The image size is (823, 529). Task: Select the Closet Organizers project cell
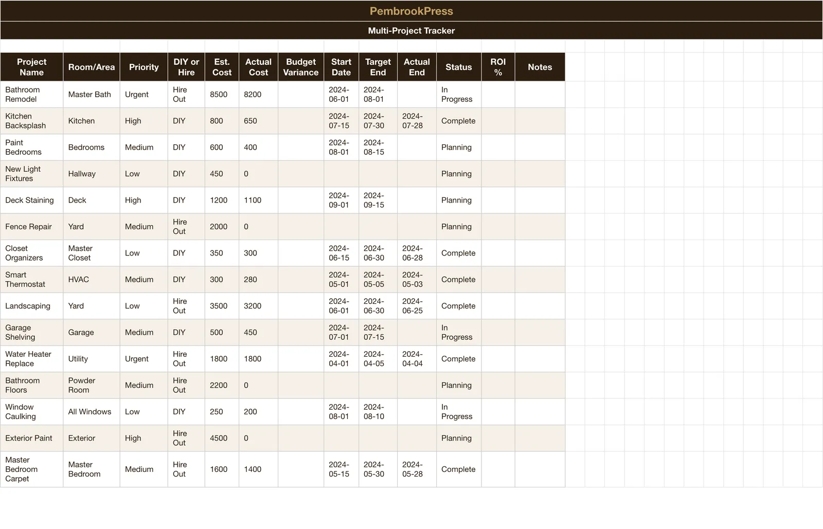(32, 253)
